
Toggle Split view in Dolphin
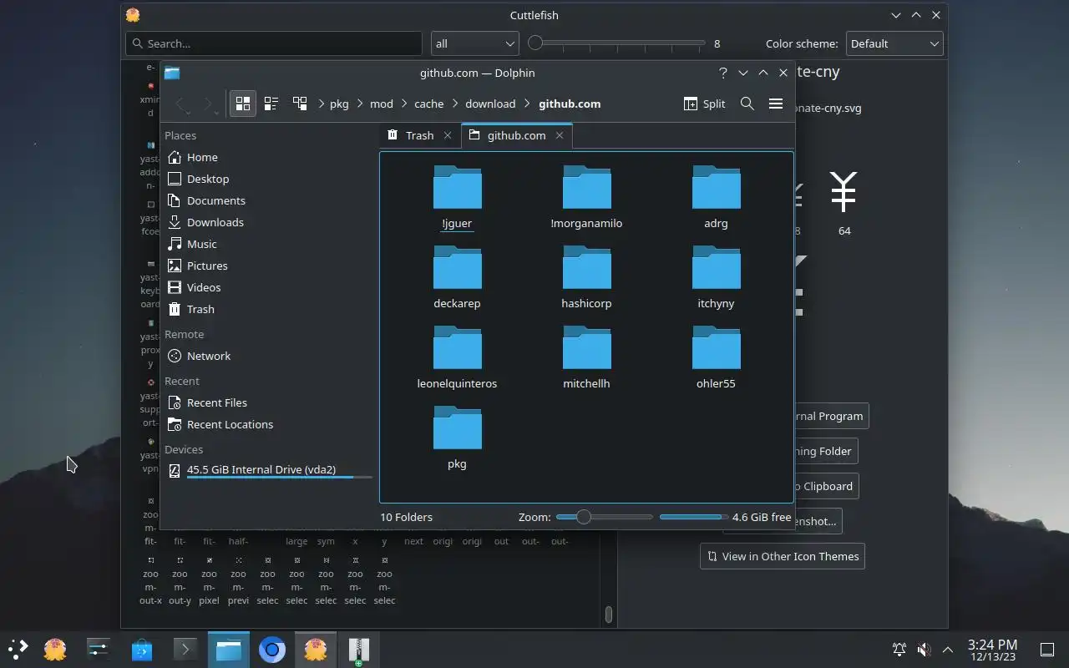[705, 104]
